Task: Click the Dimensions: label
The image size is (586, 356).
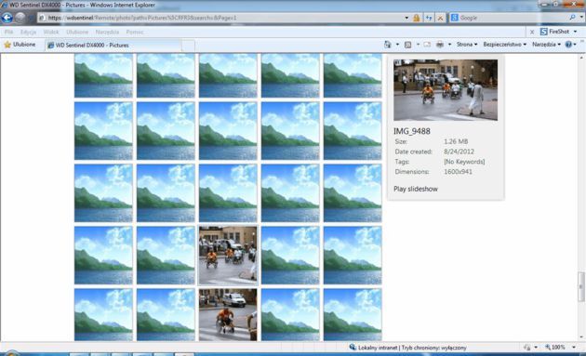Action: [412, 172]
